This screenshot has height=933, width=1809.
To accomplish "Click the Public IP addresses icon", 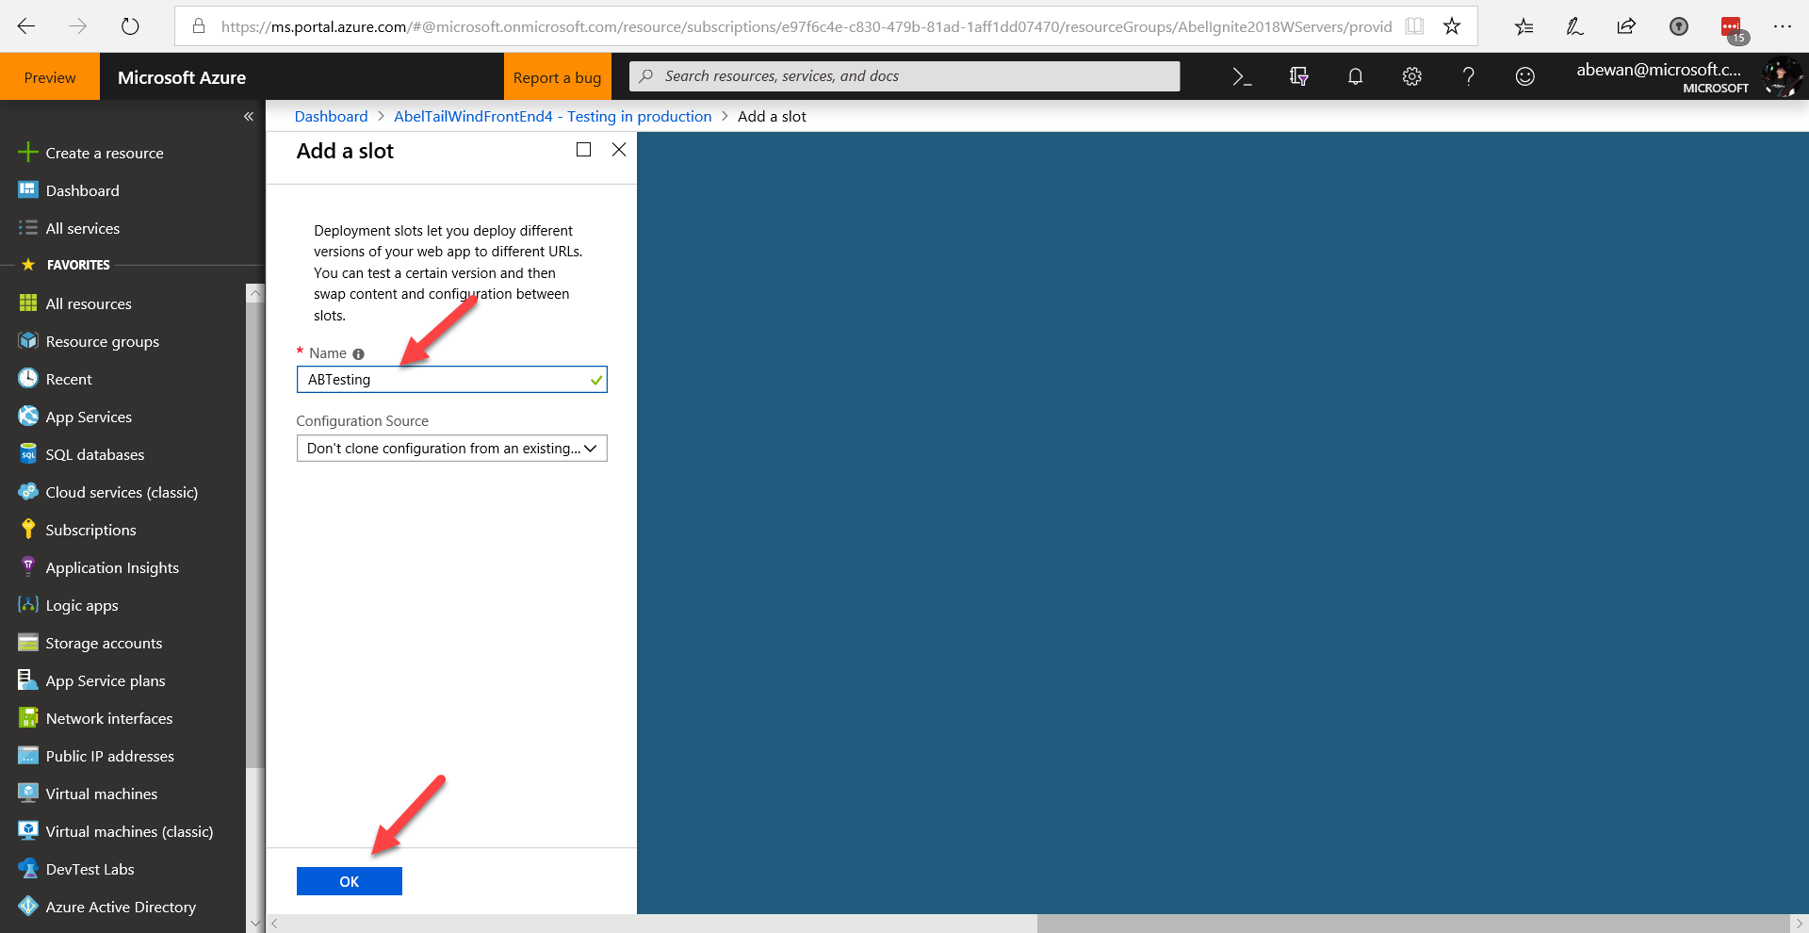I will tap(28, 756).
